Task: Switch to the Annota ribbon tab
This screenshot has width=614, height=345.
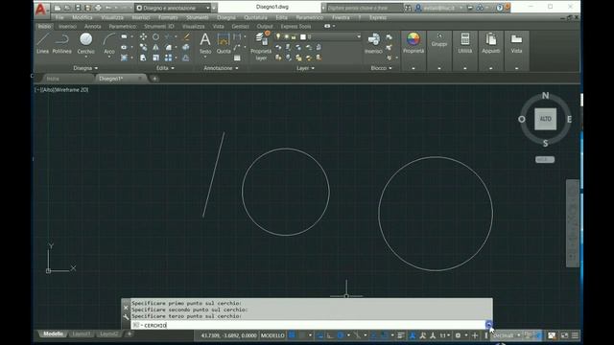Action: click(93, 26)
